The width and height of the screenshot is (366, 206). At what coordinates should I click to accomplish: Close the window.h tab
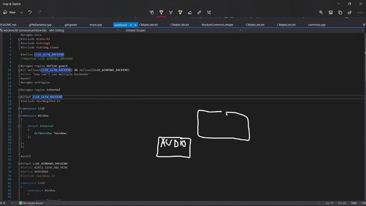point(135,25)
